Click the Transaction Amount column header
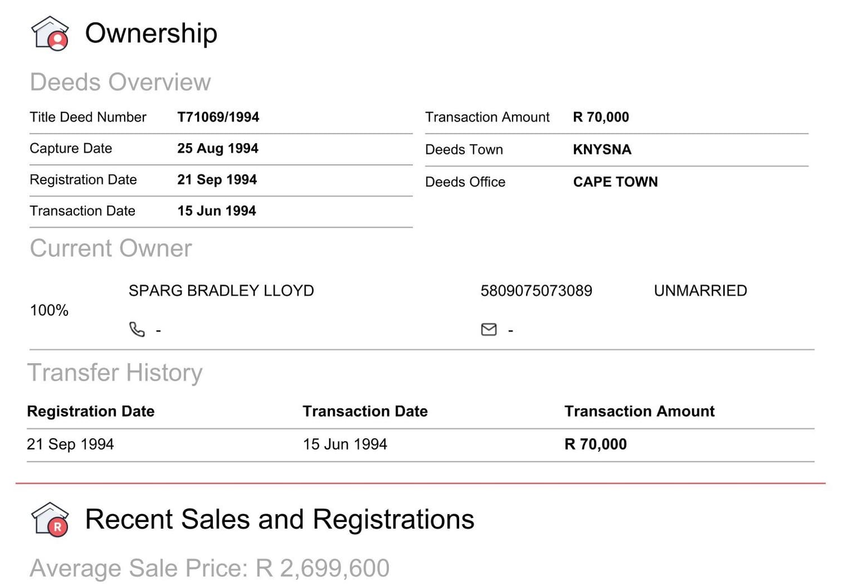The image size is (843, 586). (640, 411)
